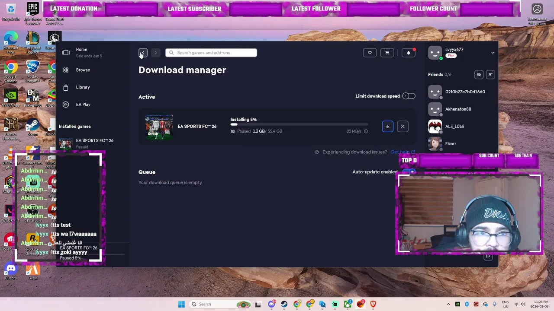Open Epic Games Launcher desktop icon

click(33, 13)
